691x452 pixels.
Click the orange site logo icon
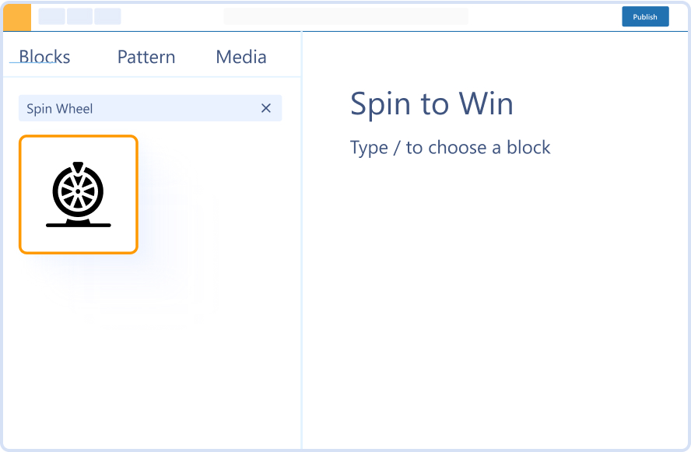(x=16, y=16)
